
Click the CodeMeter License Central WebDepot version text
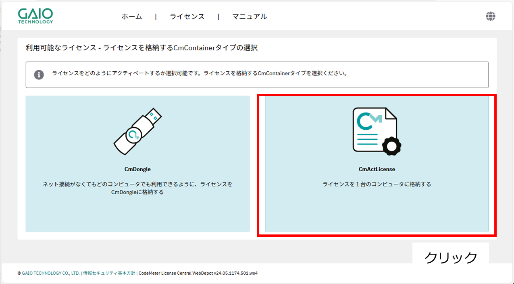click(x=198, y=273)
